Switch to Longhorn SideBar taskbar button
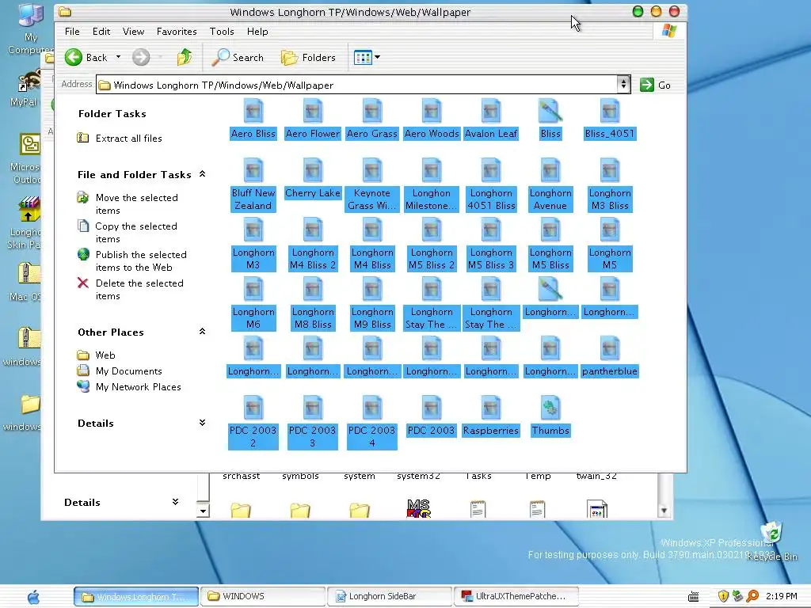Viewport: 811px width, 608px height. coord(390,596)
